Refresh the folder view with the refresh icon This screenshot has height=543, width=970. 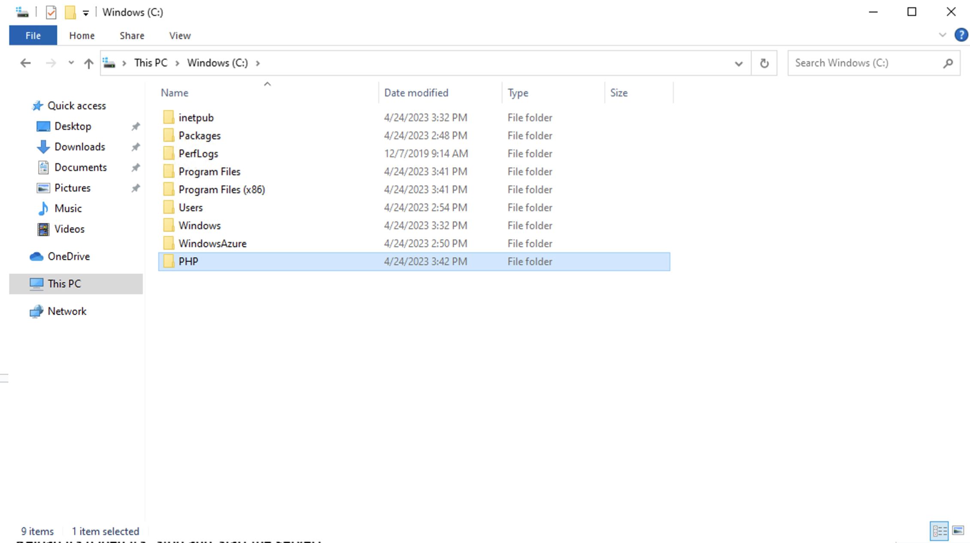pyautogui.click(x=764, y=63)
